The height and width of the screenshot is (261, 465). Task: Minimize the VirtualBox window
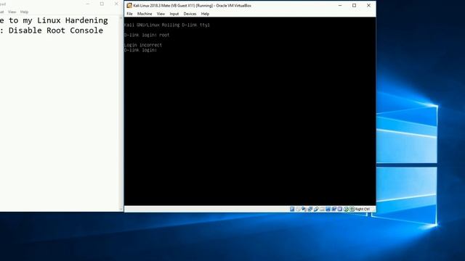coord(340,5)
